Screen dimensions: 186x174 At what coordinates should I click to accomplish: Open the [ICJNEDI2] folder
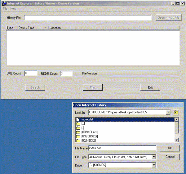click(78, 141)
